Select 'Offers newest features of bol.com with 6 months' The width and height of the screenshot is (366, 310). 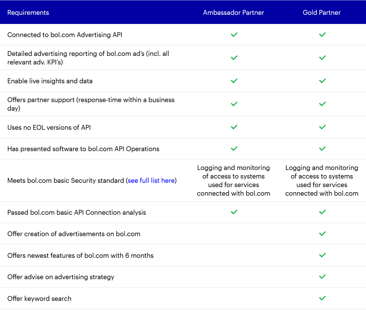80,256
